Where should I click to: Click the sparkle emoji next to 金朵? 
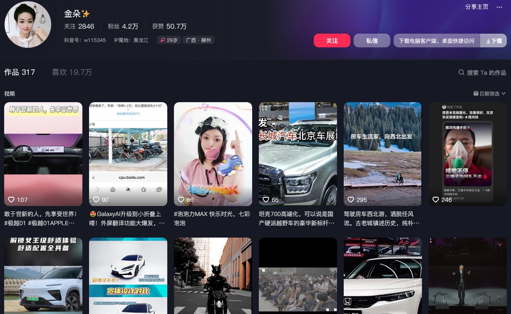(x=86, y=14)
